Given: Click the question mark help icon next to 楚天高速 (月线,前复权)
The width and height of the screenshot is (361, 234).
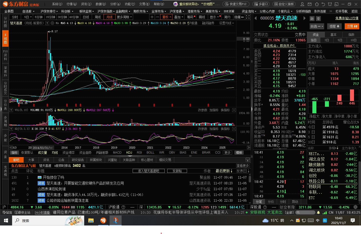Looking at the screenshot, I should (47, 23).
